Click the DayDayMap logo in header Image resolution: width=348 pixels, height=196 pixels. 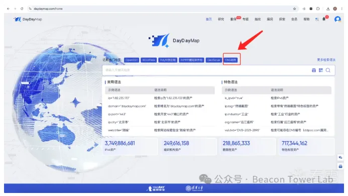pyautogui.click(x=28, y=19)
